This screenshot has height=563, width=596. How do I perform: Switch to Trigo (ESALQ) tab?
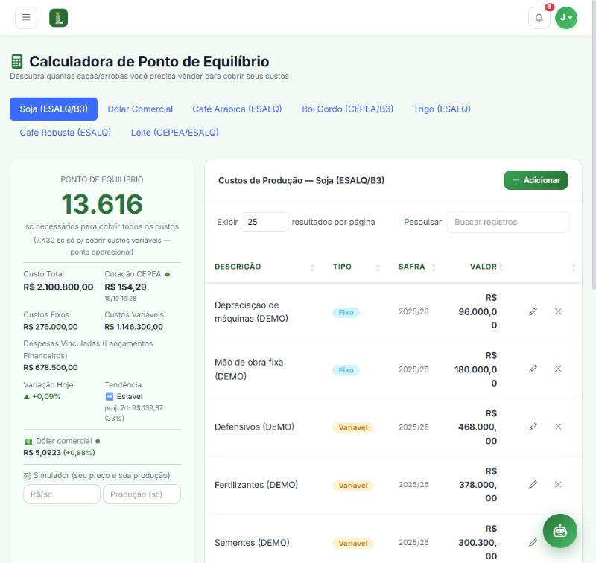[442, 109]
